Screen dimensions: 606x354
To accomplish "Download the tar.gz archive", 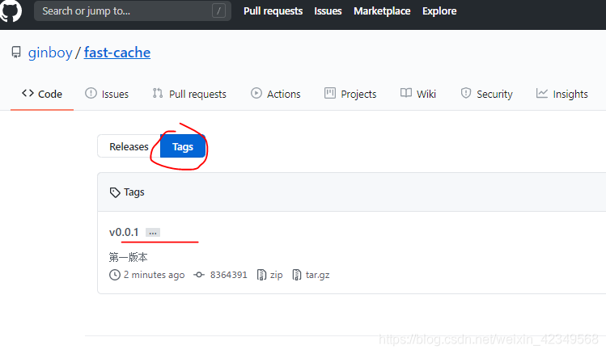I will [x=318, y=275].
